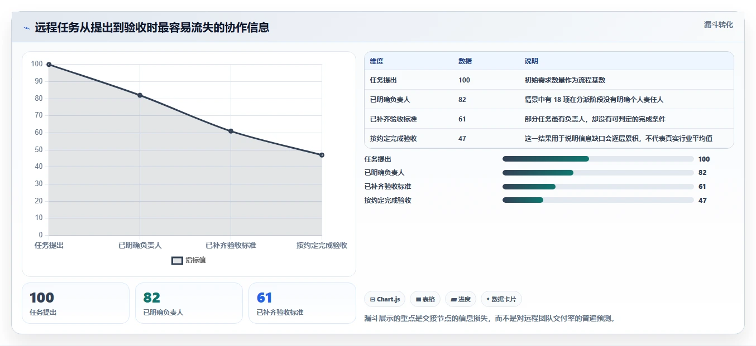Screen dimensions: 756x346
Task: Click the 按约定完成验收 progress row label
Action: click(387, 201)
